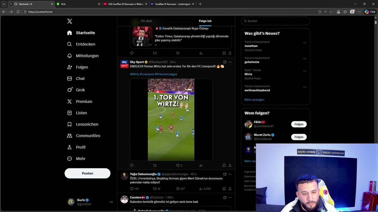Open Communities in the sidebar
378x212 pixels.
pyautogui.click(x=84, y=136)
